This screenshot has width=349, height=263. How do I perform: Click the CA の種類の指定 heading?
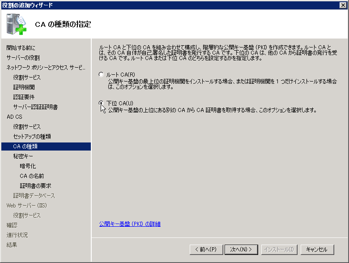tap(63, 24)
